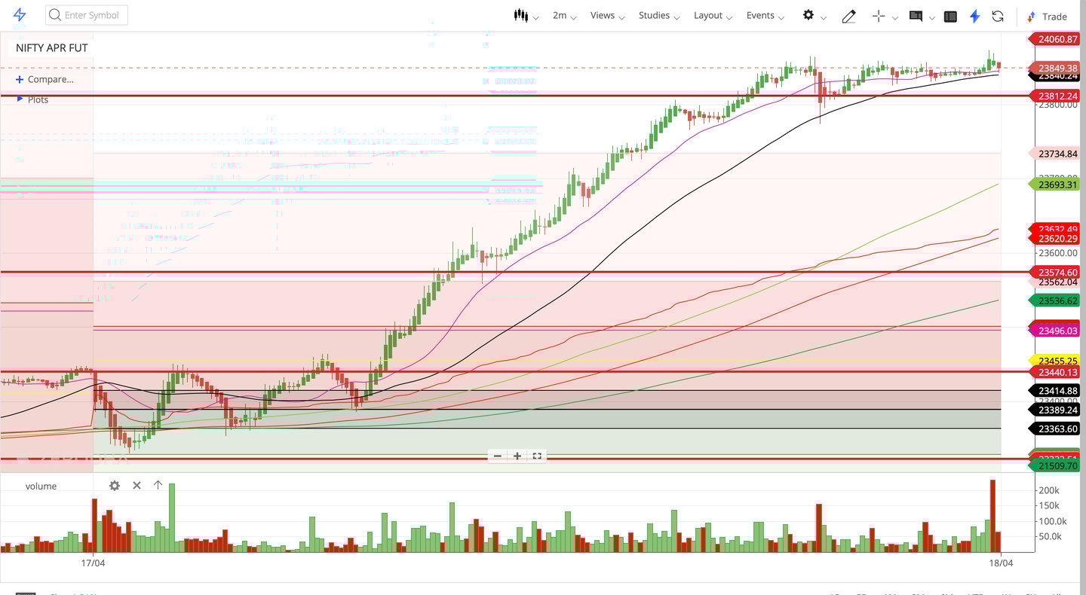Click the black 23389.24 price label

pos(1056,410)
